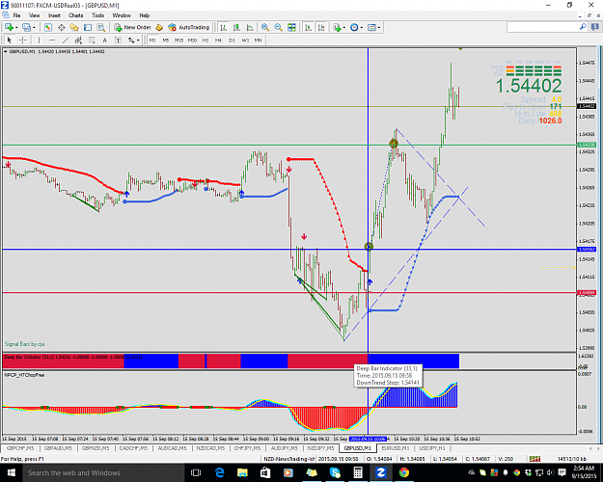
Task: Toggle the Terminal panel icon
Action: [88, 27]
